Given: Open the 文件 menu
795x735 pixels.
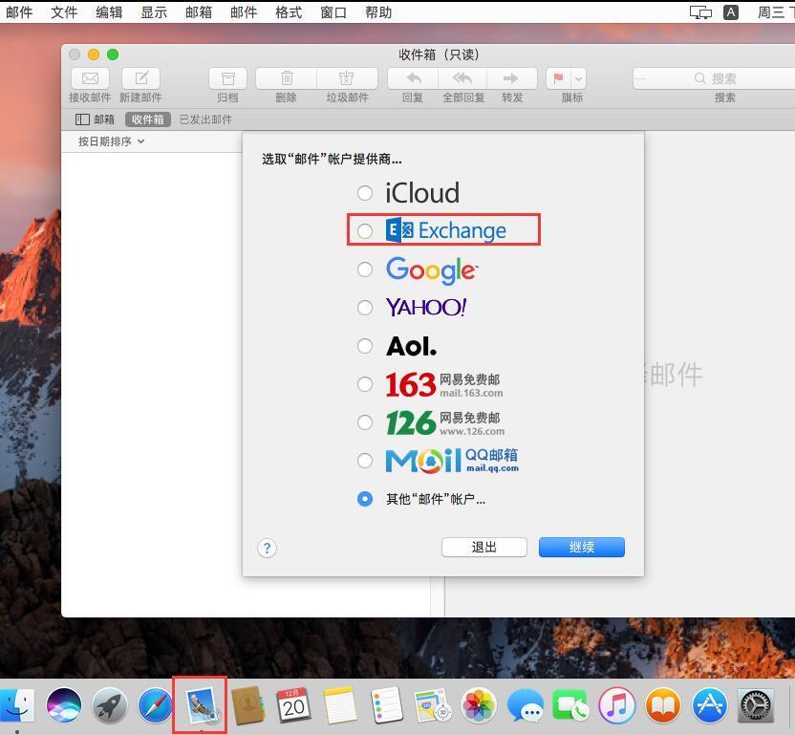Looking at the screenshot, I should click(64, 12).
